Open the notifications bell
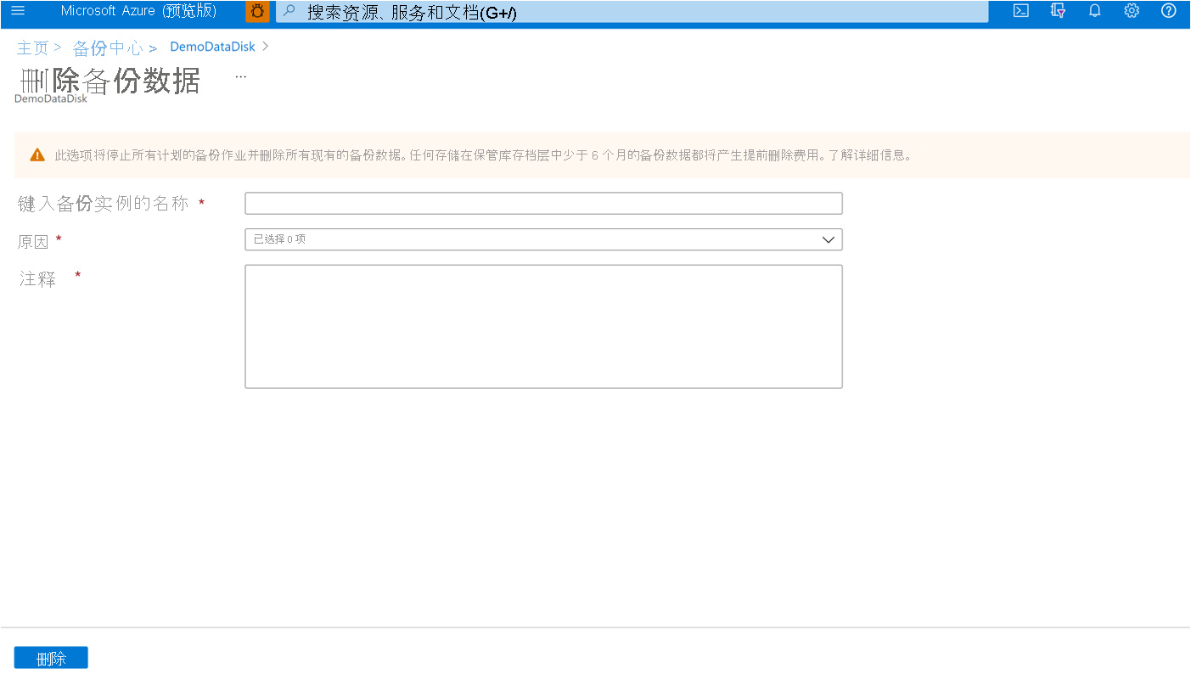Image resolution: width=1191 pixels, height=674 pixels. click(x=1094, y=11)
